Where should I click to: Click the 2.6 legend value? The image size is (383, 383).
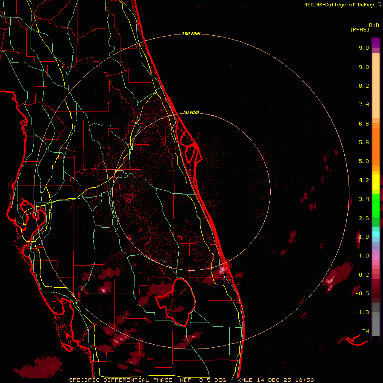(364, 218)
